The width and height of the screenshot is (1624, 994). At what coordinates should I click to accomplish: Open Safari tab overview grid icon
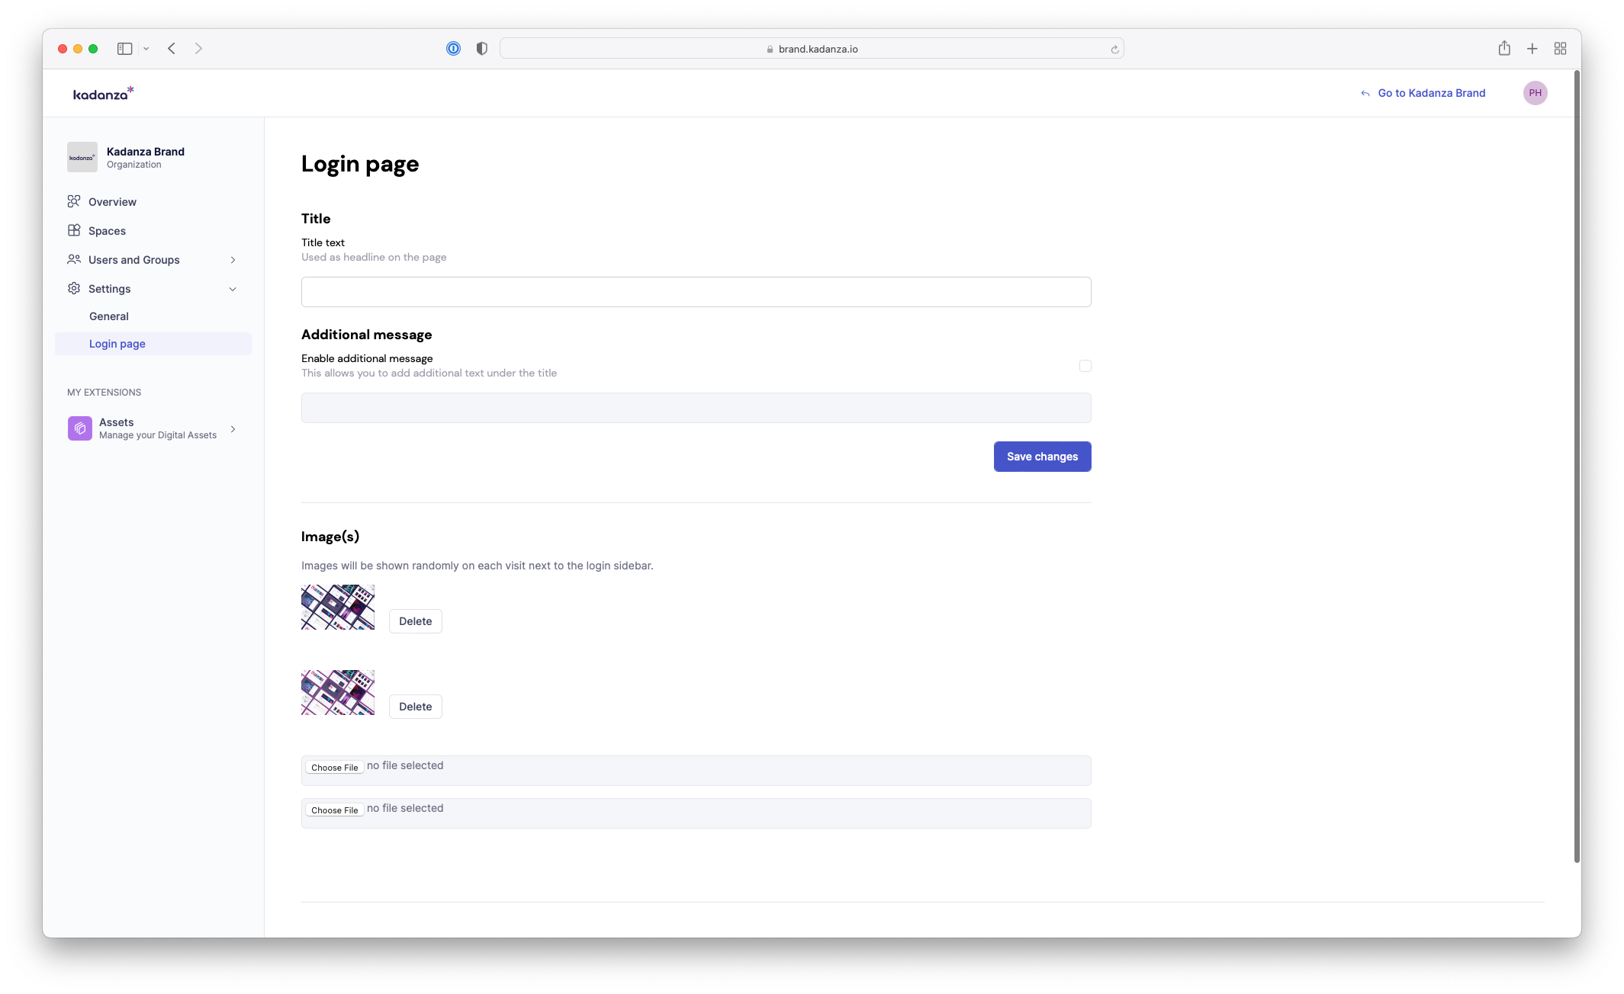pos(1560,49)
